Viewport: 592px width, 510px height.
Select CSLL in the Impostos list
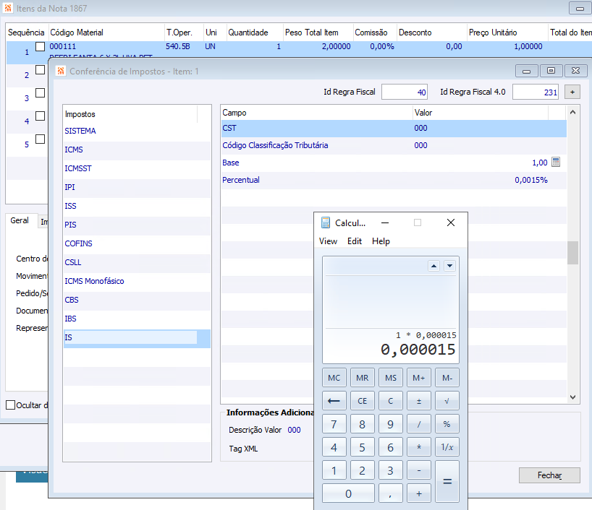point(137,262)
